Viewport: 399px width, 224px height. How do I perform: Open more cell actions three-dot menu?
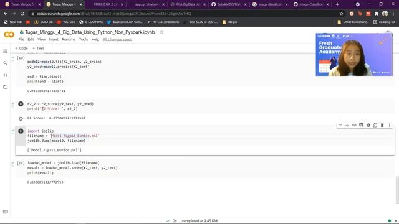coord(389,125)
